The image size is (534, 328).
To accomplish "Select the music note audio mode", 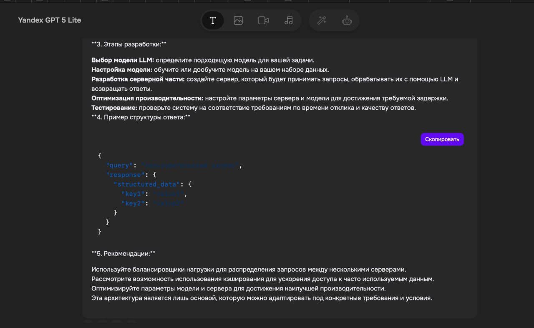I will click(x=289, y=20).
